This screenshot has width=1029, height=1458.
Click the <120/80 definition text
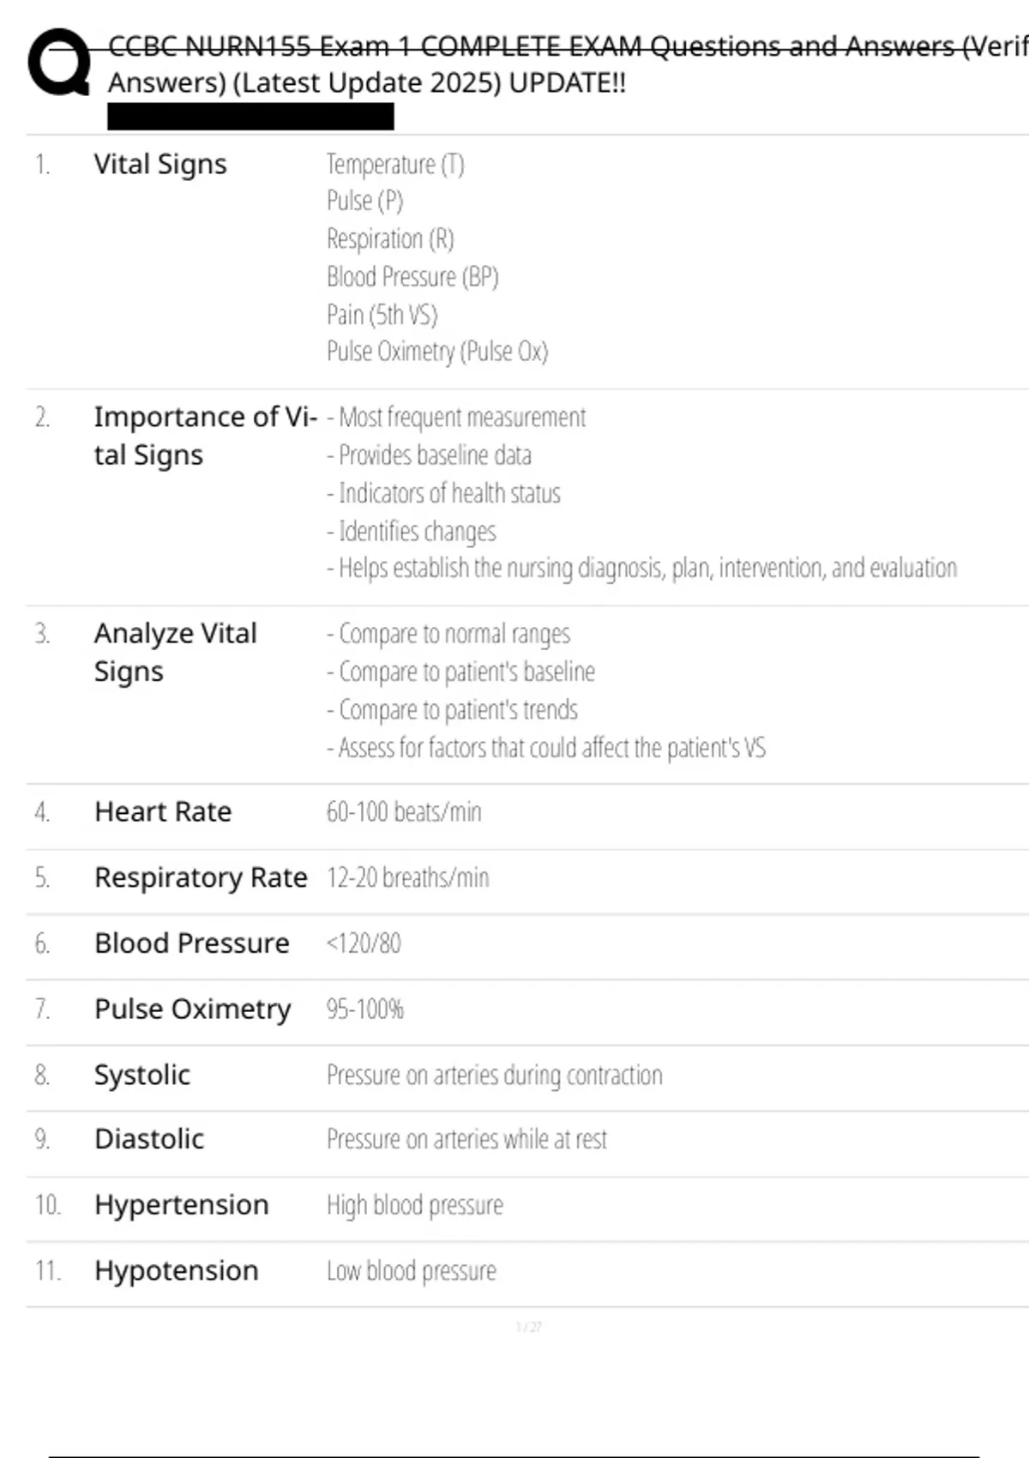point(364,943)
